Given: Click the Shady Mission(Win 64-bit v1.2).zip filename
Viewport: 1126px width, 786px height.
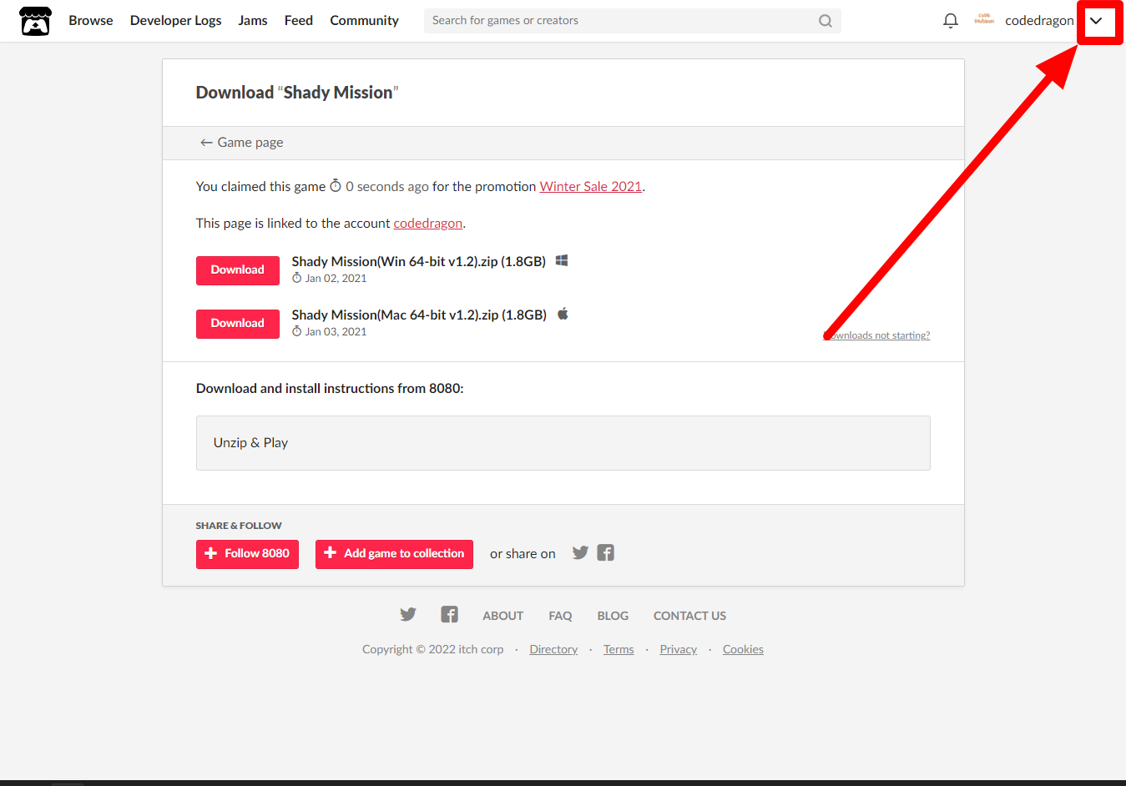Looking at the screenshot, I should (x=418, y=261).
